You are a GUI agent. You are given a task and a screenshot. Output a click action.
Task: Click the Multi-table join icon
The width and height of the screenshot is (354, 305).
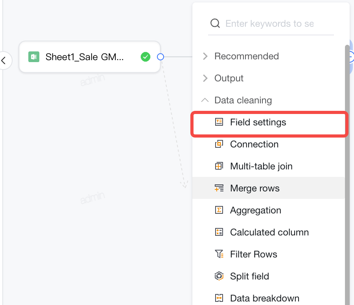click(219, 166)
